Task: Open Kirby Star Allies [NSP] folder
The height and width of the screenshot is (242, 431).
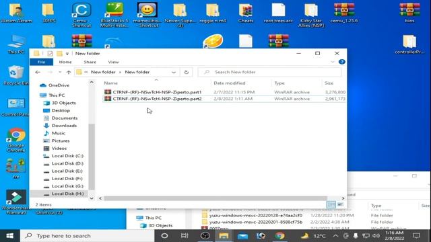Action: (x=311, y=15)
